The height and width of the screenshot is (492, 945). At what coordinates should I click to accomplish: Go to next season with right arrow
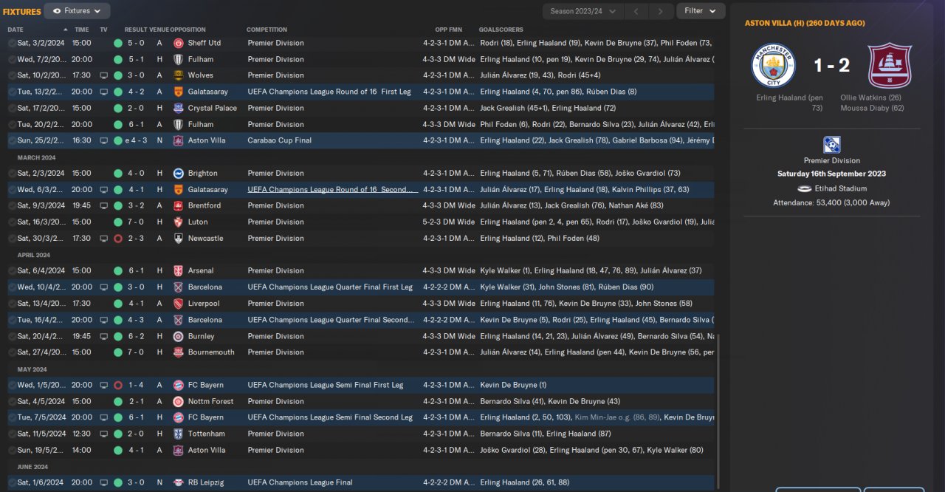coord(662,11)
